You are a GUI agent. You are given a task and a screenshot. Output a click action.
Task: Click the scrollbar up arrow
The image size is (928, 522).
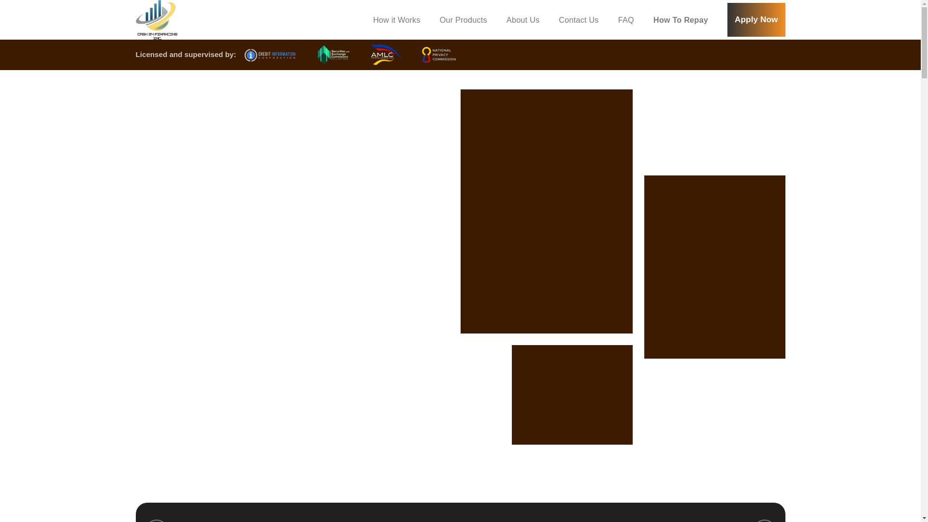point(924,3)
